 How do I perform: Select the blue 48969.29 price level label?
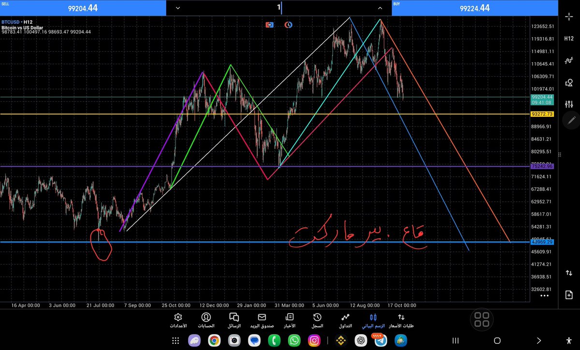pos(541,242)
